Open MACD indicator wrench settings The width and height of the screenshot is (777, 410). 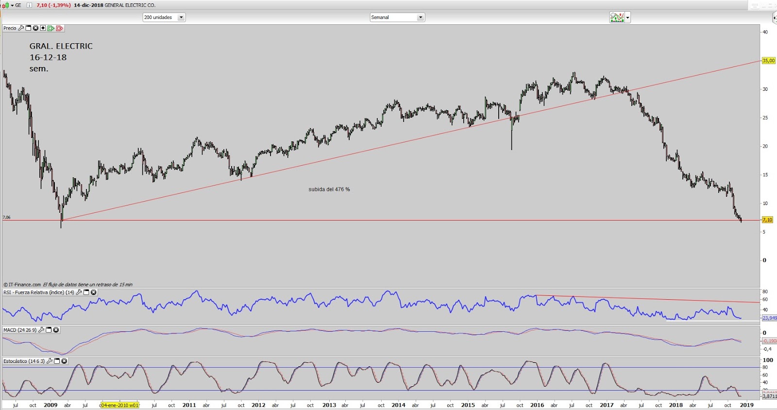41,330
